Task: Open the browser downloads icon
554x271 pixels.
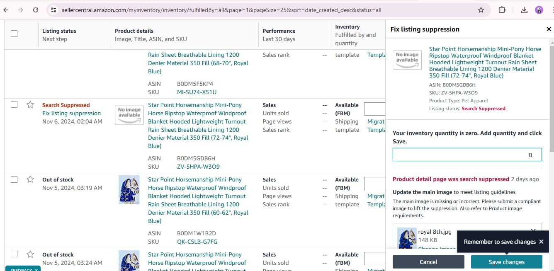Action: click(524, 10)
